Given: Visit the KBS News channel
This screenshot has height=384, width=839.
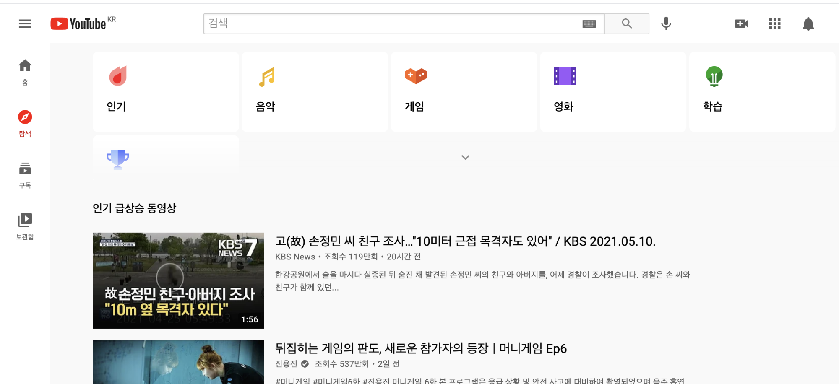Looking at the screenshot, I should click(295, 257).
